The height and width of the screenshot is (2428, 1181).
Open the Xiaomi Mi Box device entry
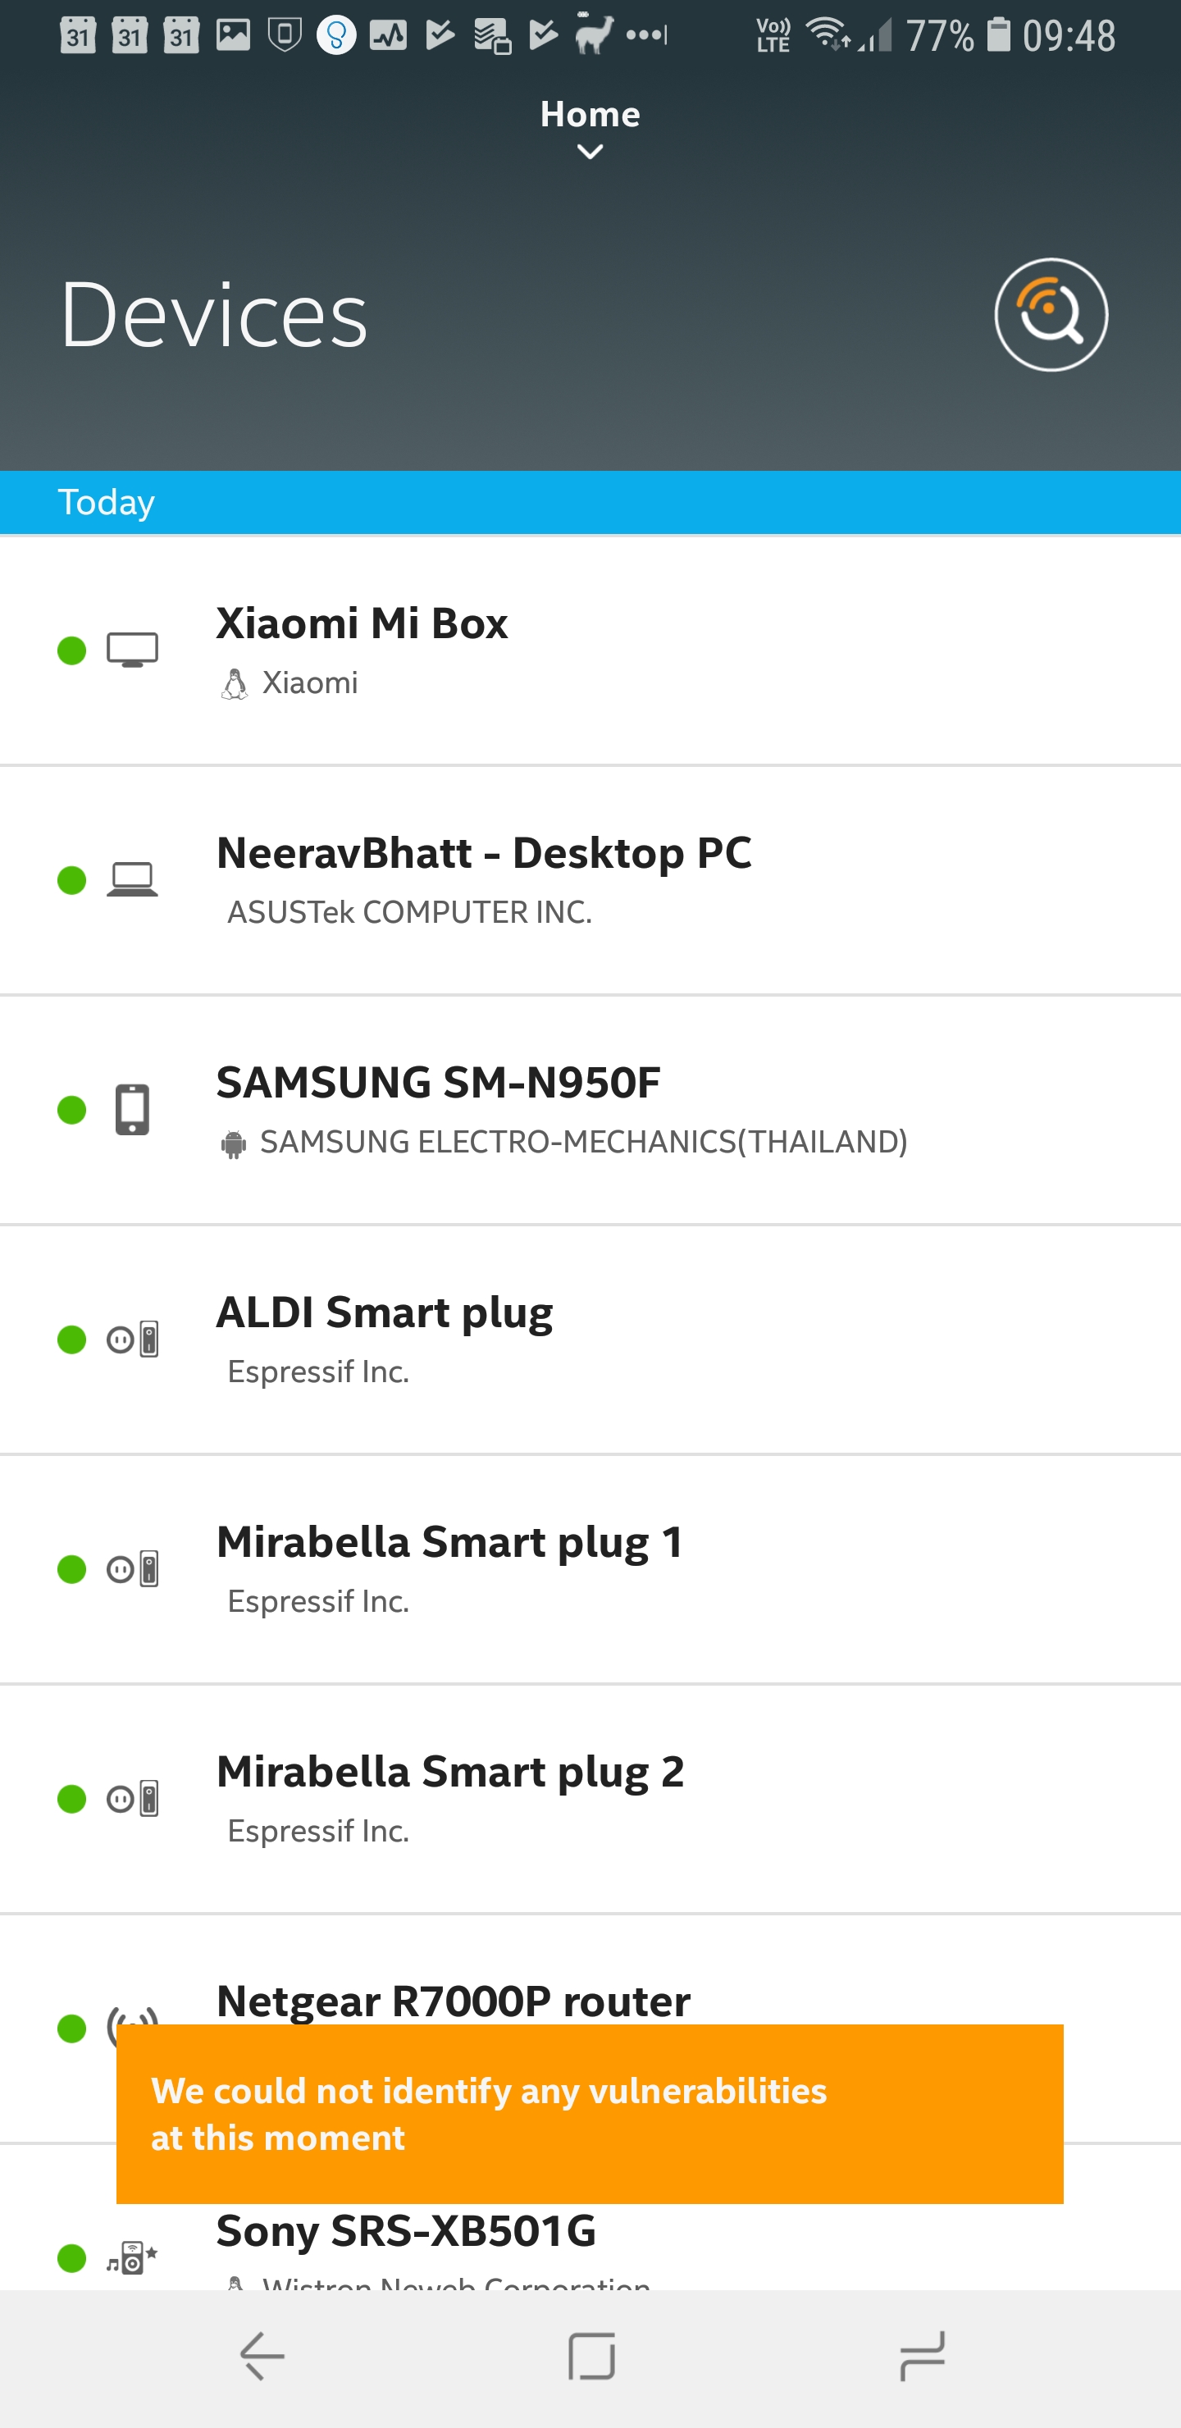[x=590, y=651]
